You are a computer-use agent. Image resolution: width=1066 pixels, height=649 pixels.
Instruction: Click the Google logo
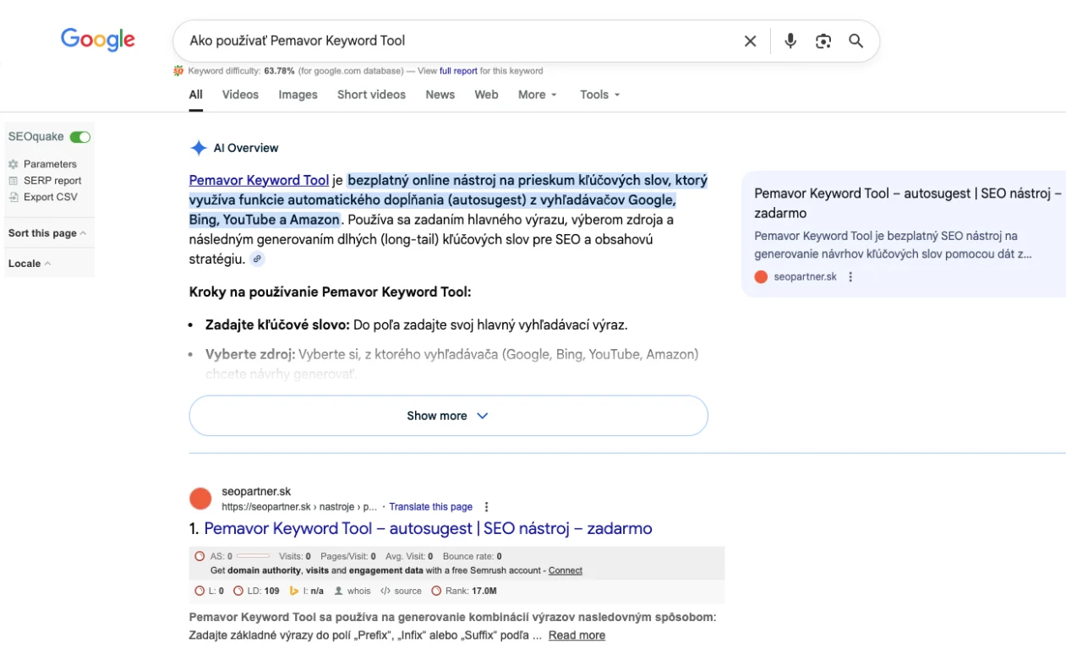pyautogui.click(x=98, y=40)
